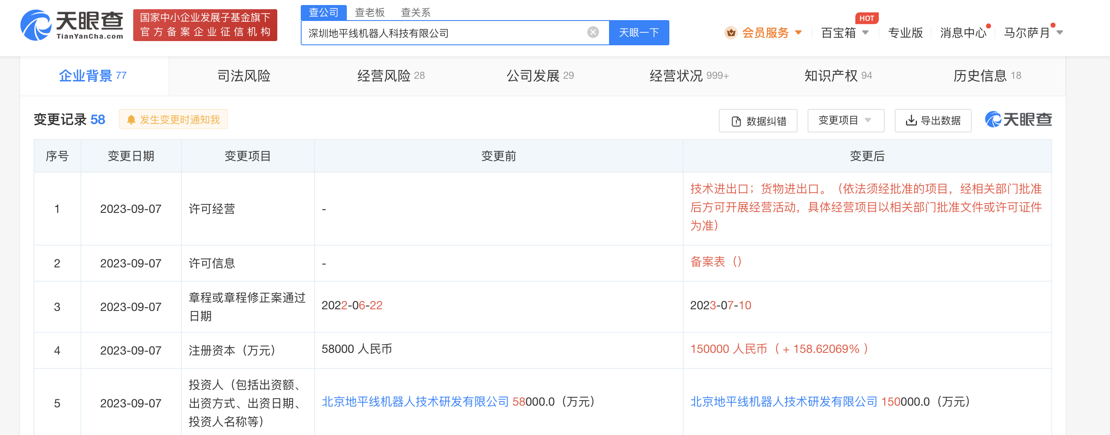Click the TianYanCha logo in the header
1110x435 pixels.
click(72, 25)
